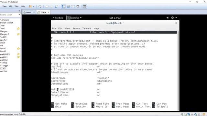Focus the library search field
Viewport: 207px width, 116px height.
pos(9,15)
